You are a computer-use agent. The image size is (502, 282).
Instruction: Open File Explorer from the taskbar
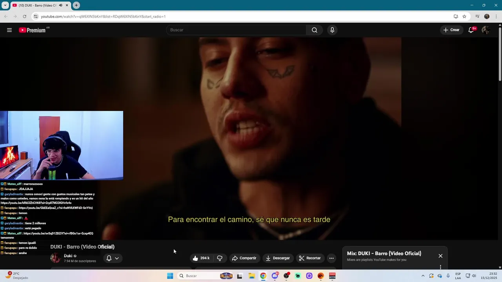[x=252, y=276]
